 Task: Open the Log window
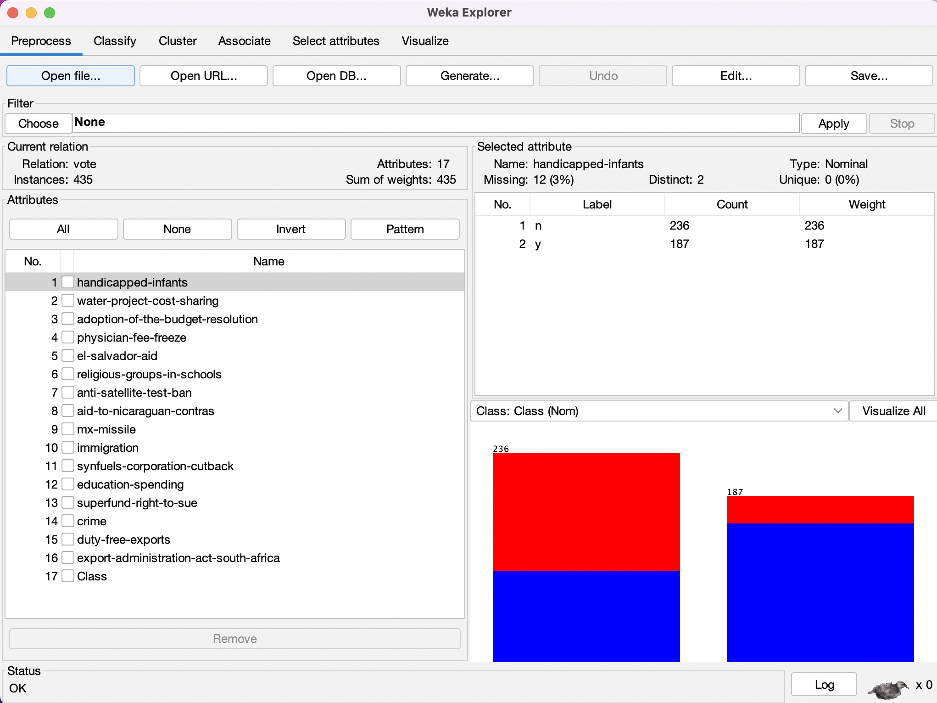pos(824,684)
